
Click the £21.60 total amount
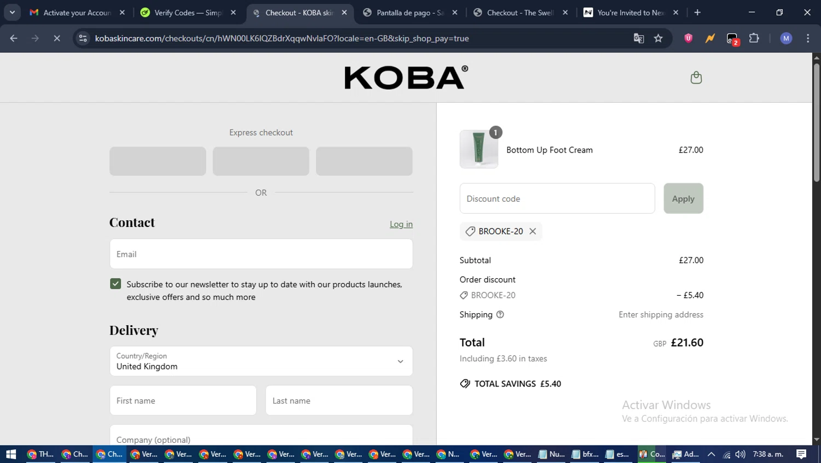click(687, 343)
